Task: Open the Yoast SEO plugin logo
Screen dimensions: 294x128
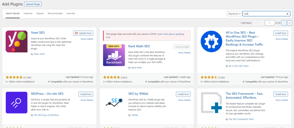Action: click(17, 41)
